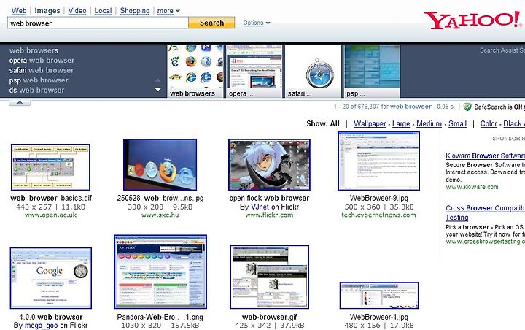Filter images by Black
This screenshot has height=330, width=525.
(x=513, y=124)
